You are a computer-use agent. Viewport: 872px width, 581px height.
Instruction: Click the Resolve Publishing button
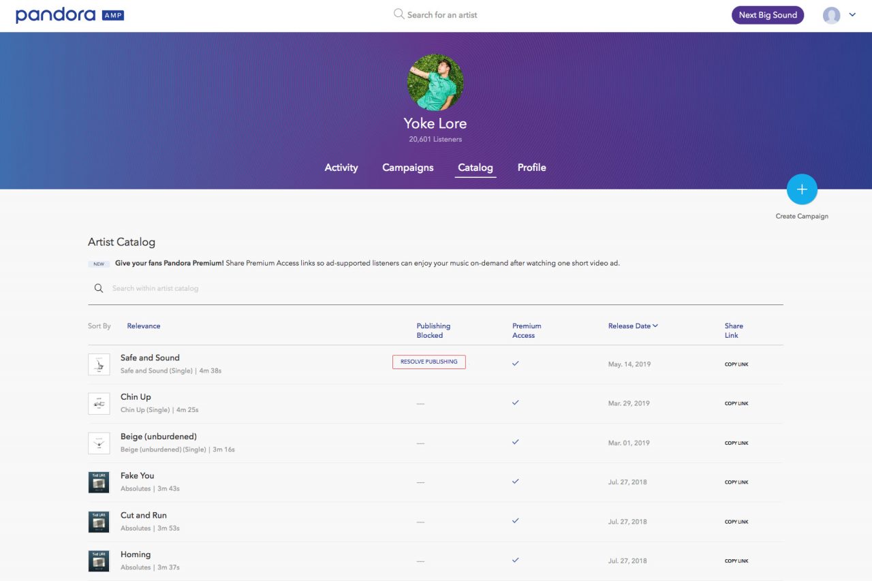(x=429, y=362)
